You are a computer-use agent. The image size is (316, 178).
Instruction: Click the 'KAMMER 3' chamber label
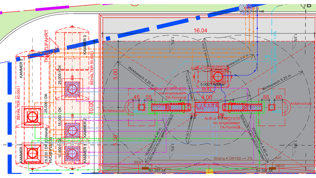pos(85,45)
